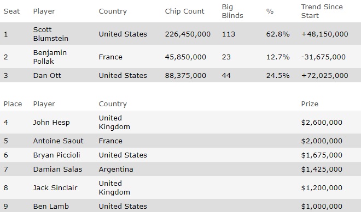Click the Big Blinds column header

pos(232,11)
